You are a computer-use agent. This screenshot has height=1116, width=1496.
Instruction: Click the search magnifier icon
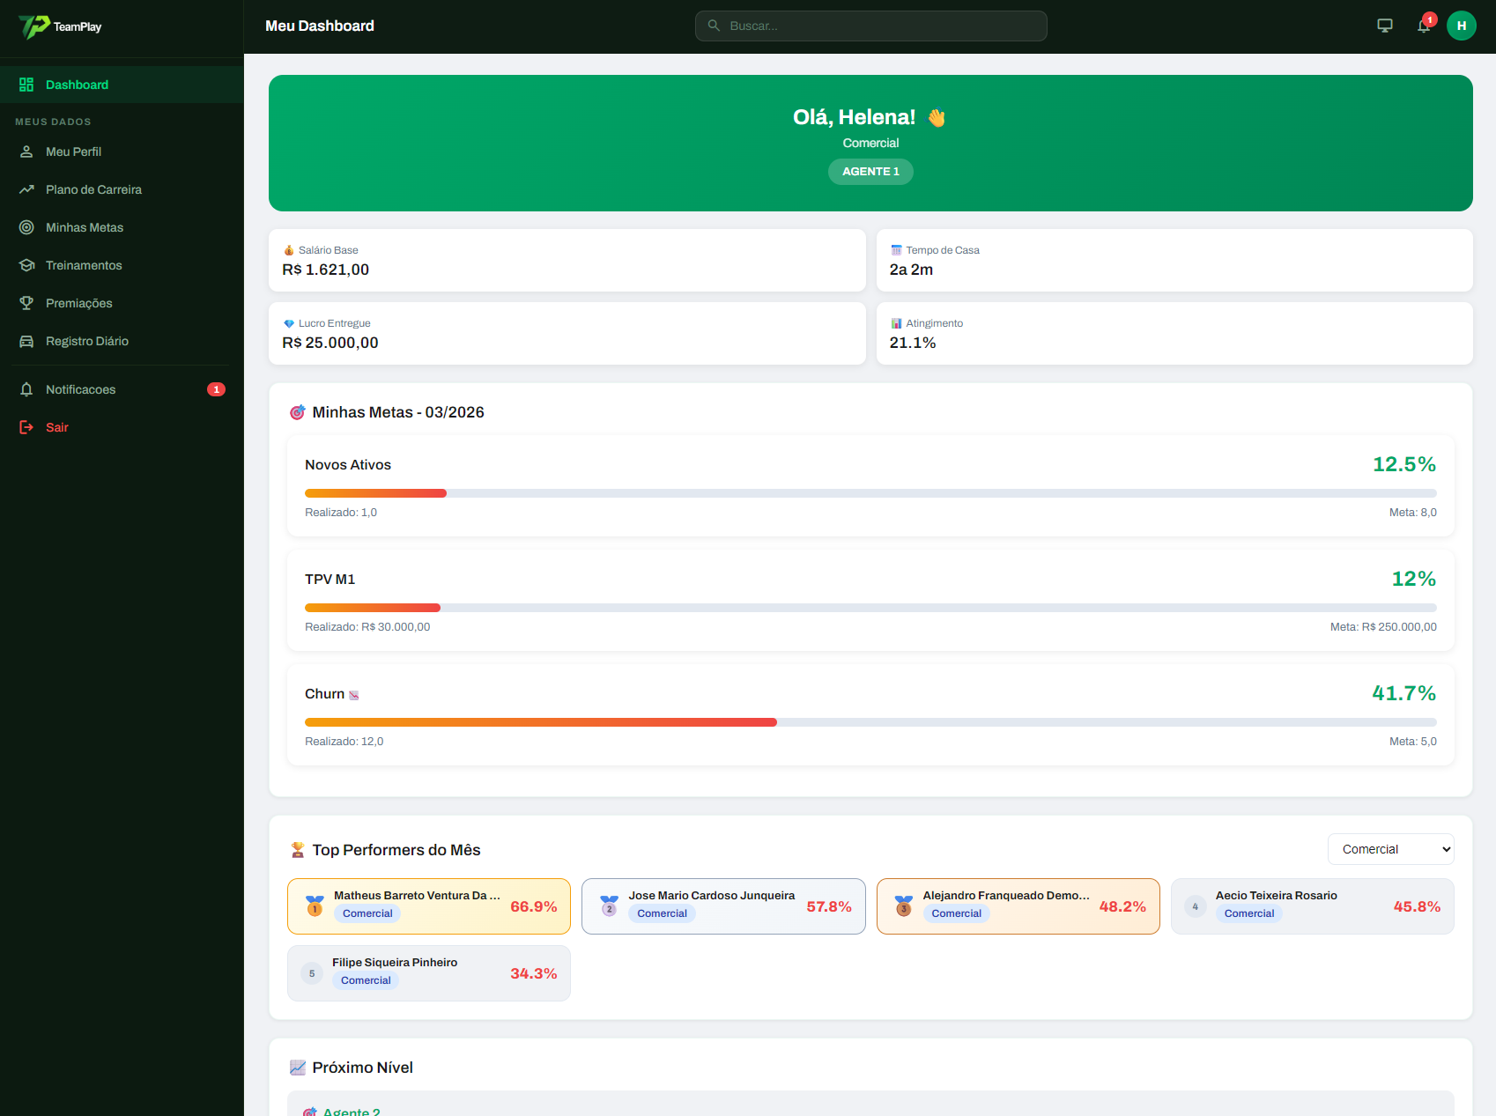point(714,26)
